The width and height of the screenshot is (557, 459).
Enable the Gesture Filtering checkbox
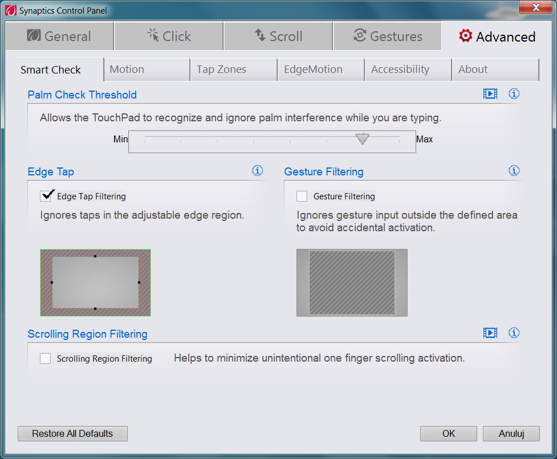pyautogui.click(x=302, y=196)
